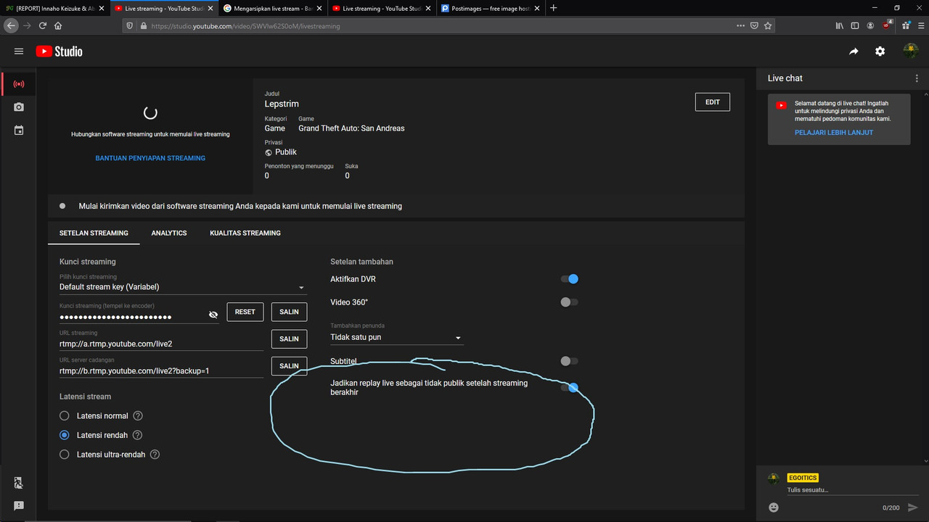Click the stream title Lepstrim
929x522 pixels.
(282, 104)
